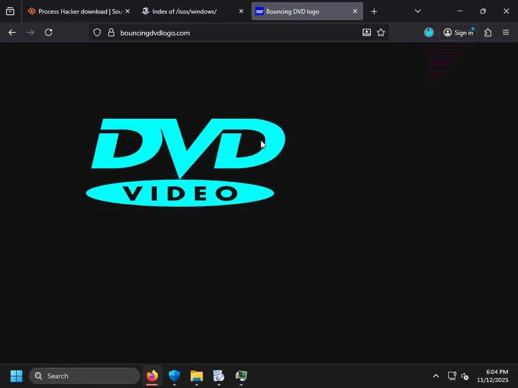Close the Bouncing DVD logo tab
Image resolution: width=518 pixels, height=388 pixels.
pyautogui.click(x=355, y=11)
